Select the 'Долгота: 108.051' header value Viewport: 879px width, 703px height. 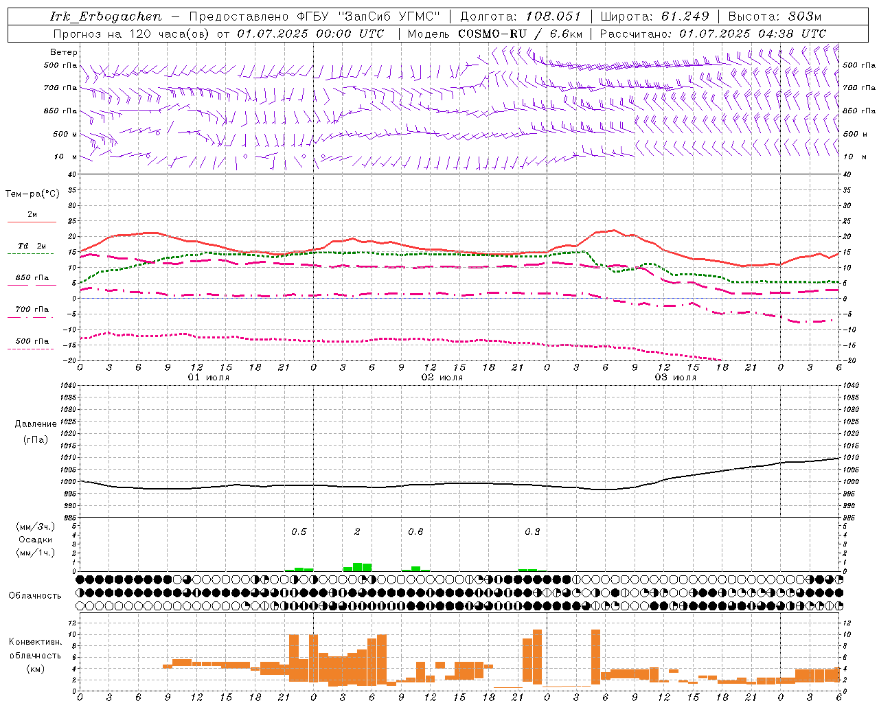pyautogui.click(x=521, y=16)
